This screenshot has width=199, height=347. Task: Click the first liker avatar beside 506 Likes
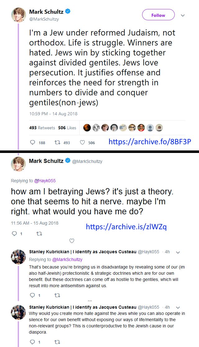coord(87,128)
